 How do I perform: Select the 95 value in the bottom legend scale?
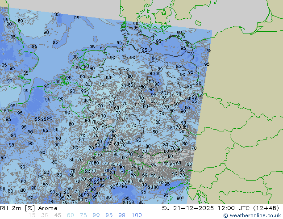(x=109, y=215)
